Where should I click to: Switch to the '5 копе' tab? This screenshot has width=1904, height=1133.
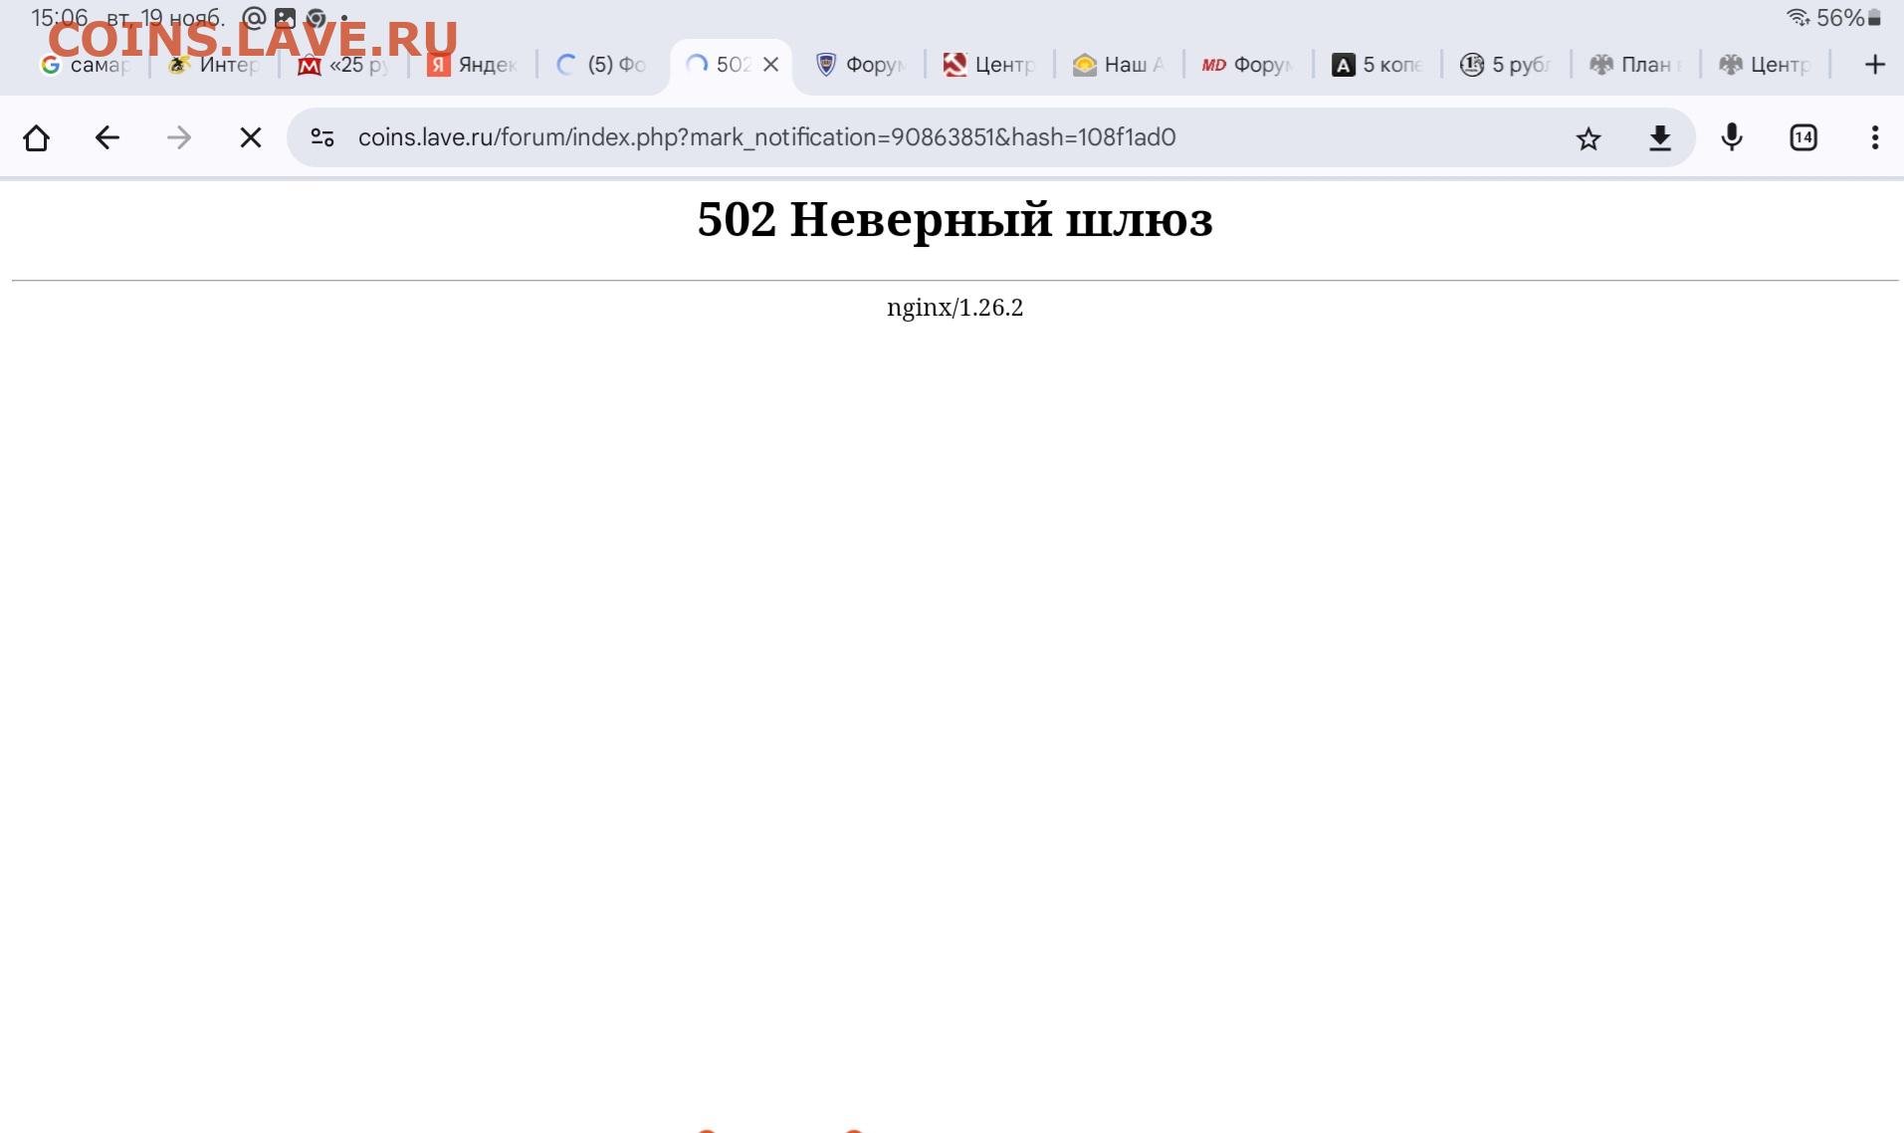[1378, 65]
